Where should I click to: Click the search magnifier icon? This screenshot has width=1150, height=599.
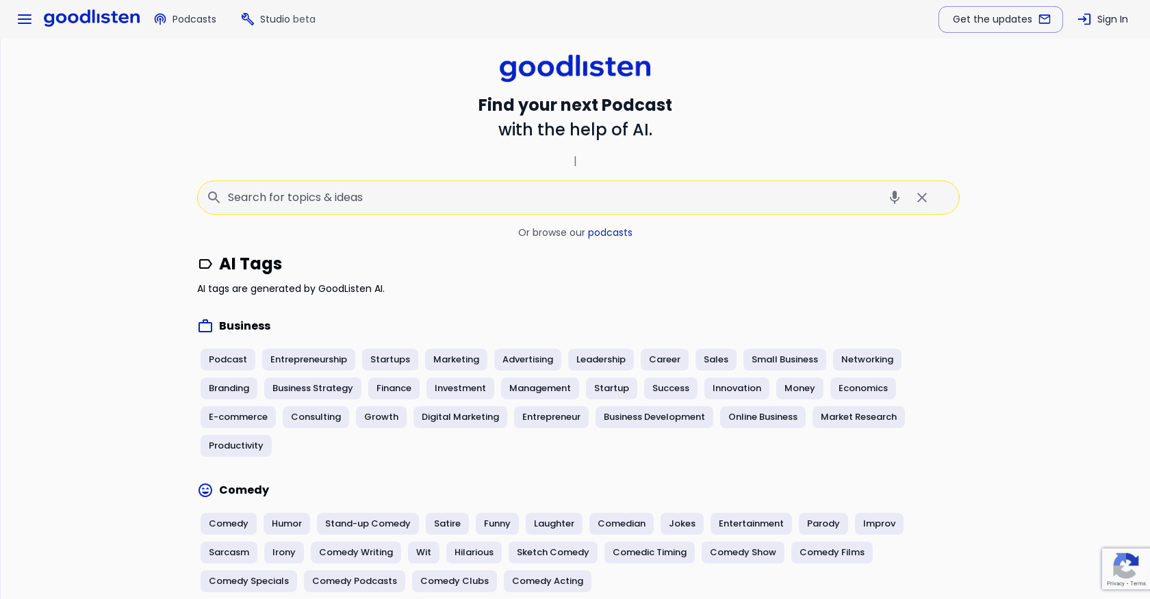pyautogui.click(x=214, y=198)
